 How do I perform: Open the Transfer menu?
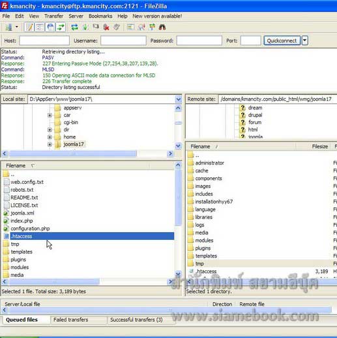coord(53,16)
